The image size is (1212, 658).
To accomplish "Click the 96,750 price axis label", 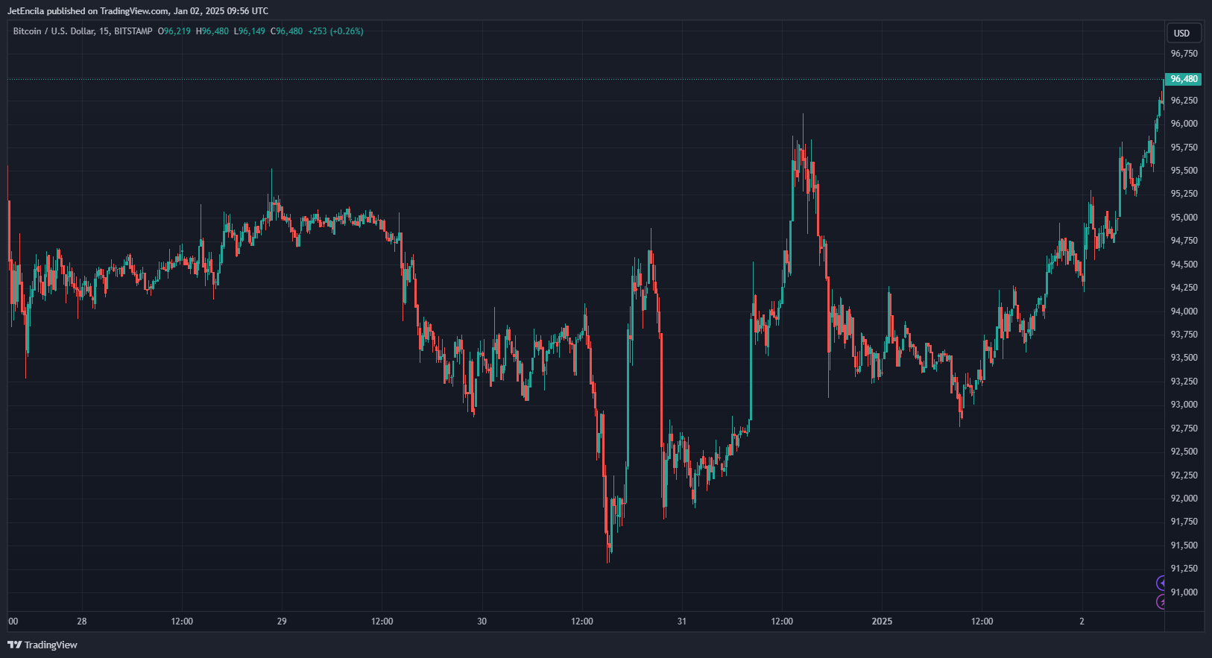I will tap(1184, 54).
